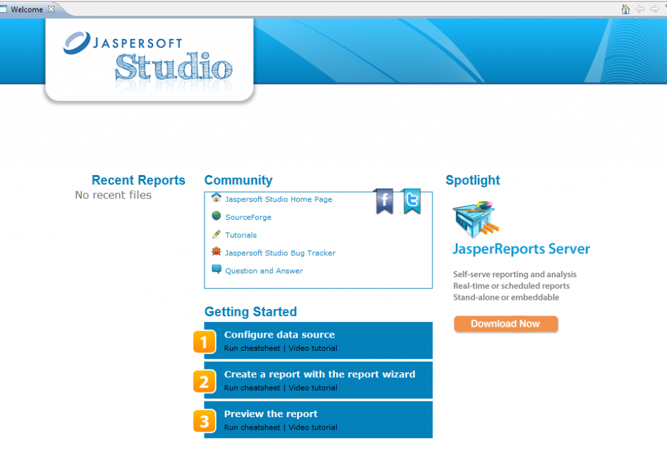
Task: Click the Configure data source heading
Action: pyautogui.click(x=279, y=335)
